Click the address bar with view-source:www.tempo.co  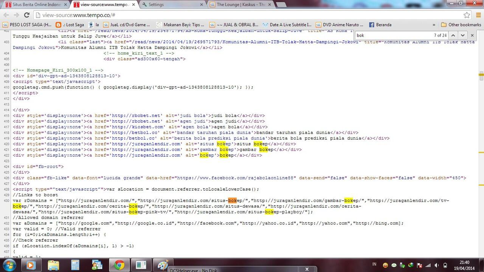(250, 15)
